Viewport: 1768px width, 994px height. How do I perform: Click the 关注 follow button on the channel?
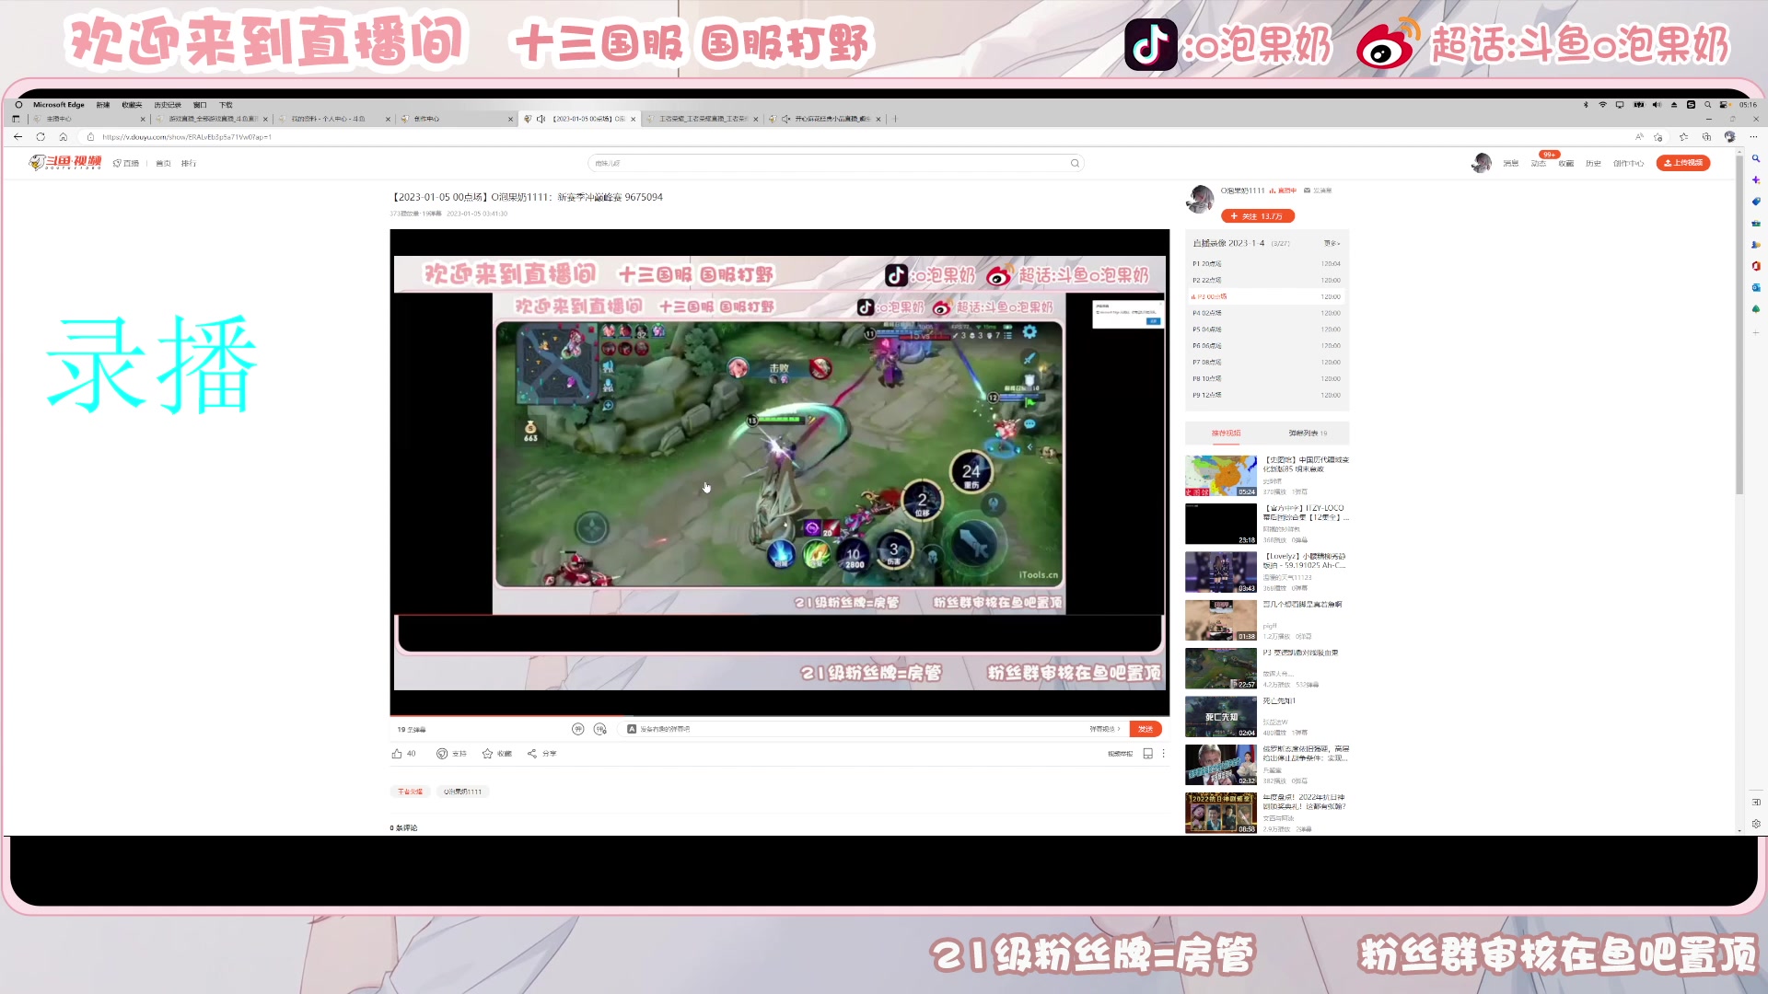tap(1258, 215)
